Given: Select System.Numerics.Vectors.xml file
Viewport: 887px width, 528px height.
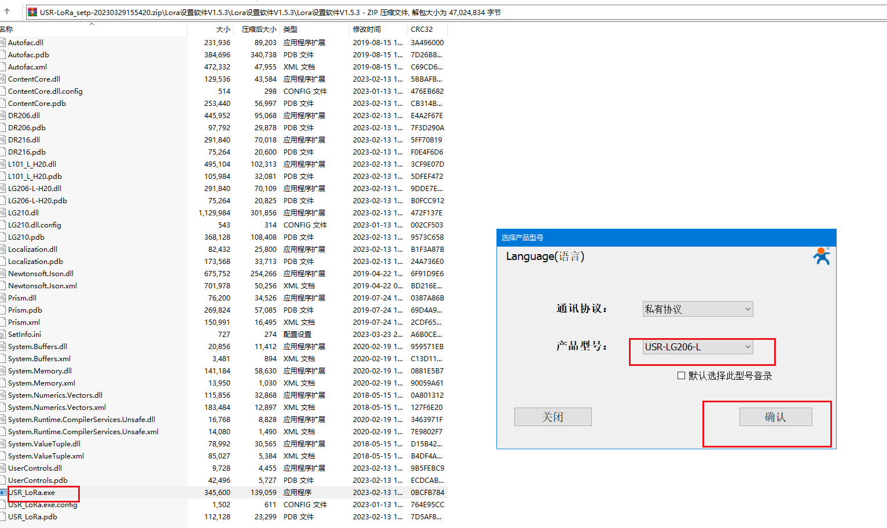Looking at the screenshot, I should (x=57, y=408).
